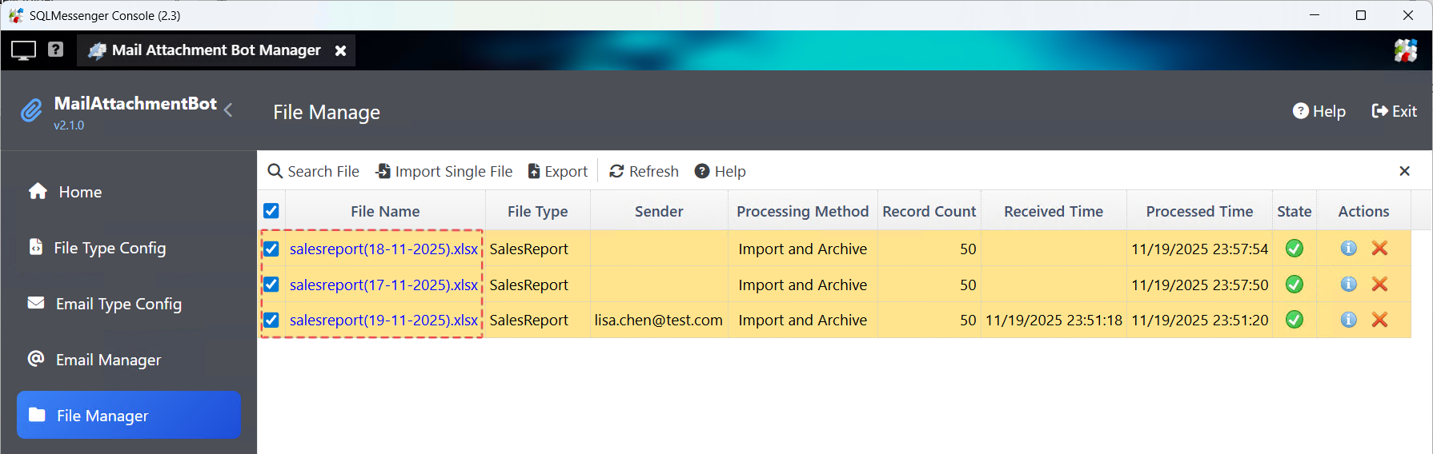Image resolution: width=1433 pixels, height=454 pixels.
Task: Uncheck the salesreport(19-11-2025).xlsx row checkbox
Action: pos(271,320)
